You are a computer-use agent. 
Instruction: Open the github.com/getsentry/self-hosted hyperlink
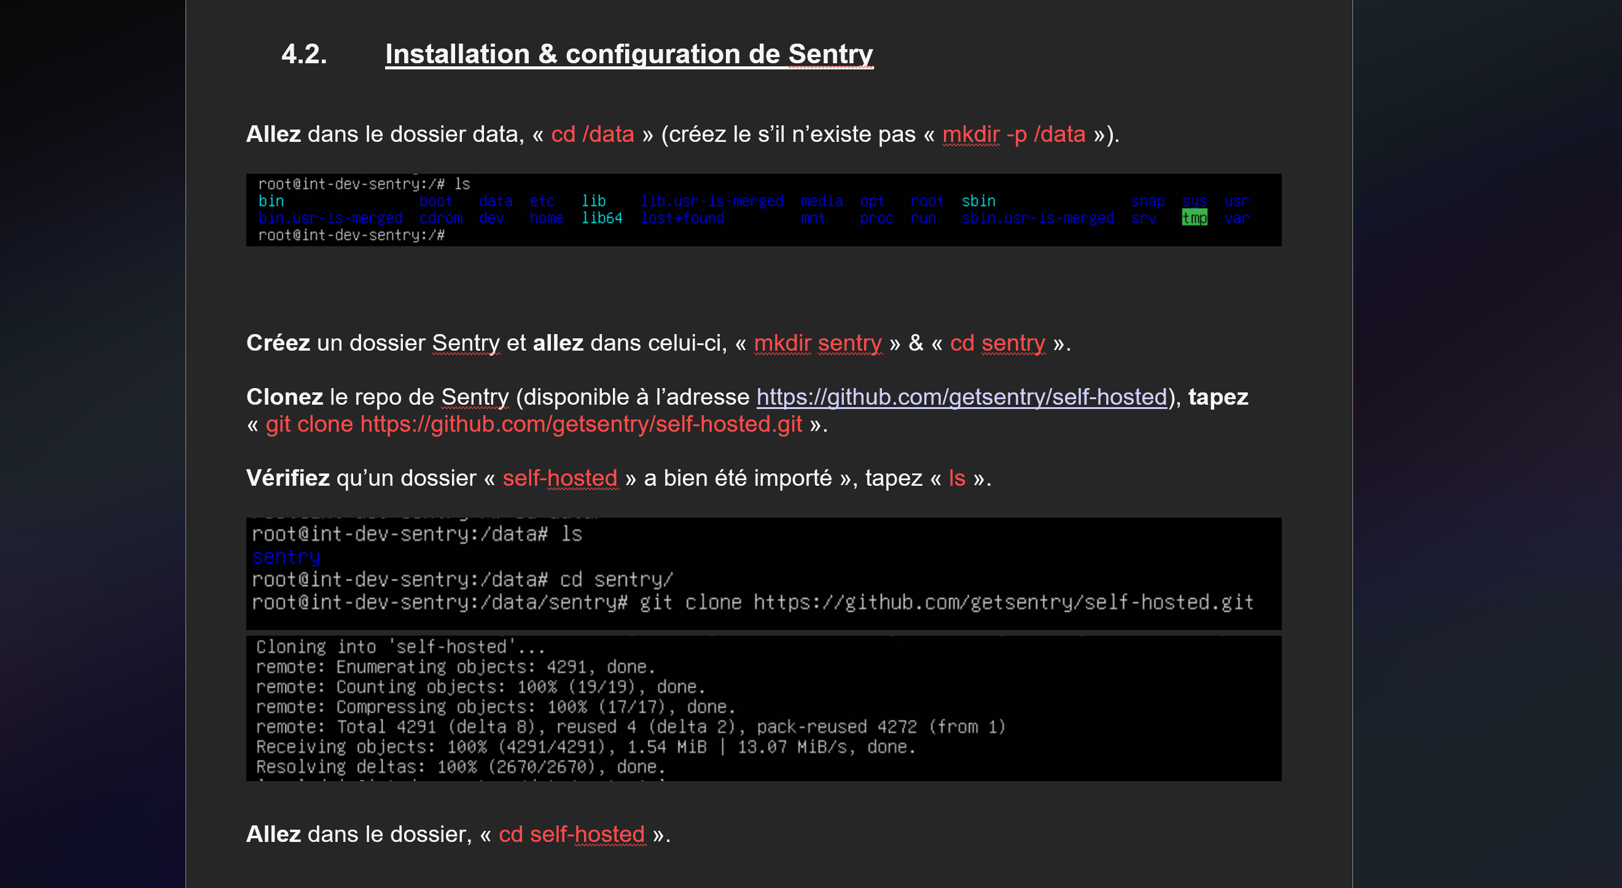point(961,397)
